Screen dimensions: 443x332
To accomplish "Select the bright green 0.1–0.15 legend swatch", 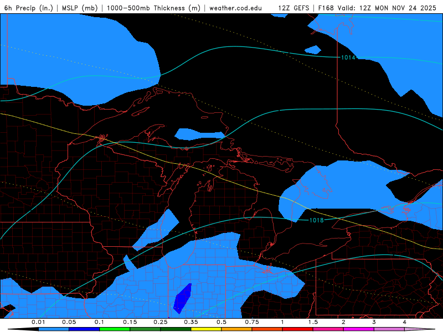I will (x=115, y=329).
